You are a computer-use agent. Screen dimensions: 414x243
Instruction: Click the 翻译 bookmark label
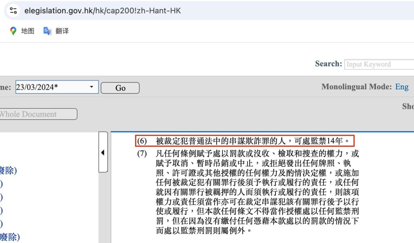click(62, 31)
